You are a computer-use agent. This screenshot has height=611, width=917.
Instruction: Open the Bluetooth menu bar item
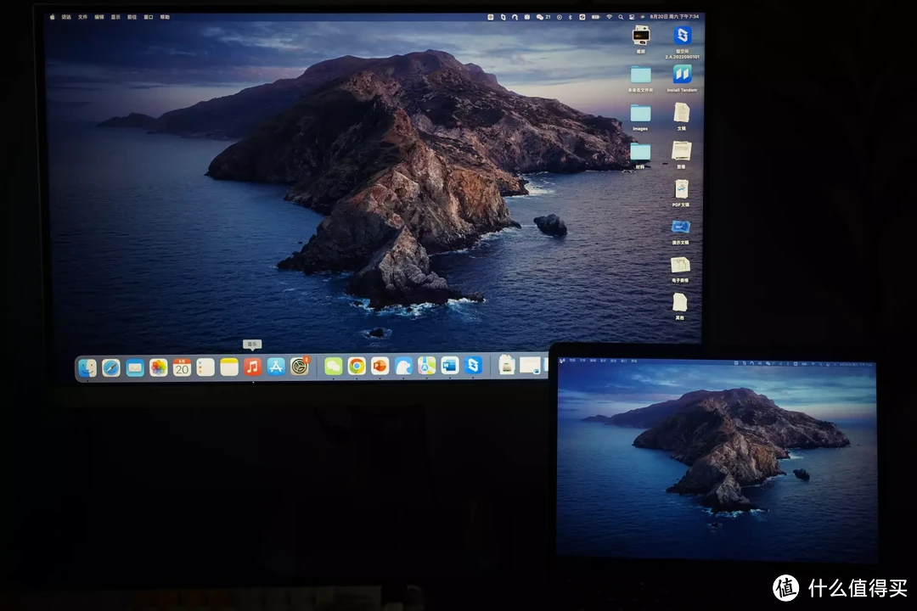point(571,17)
